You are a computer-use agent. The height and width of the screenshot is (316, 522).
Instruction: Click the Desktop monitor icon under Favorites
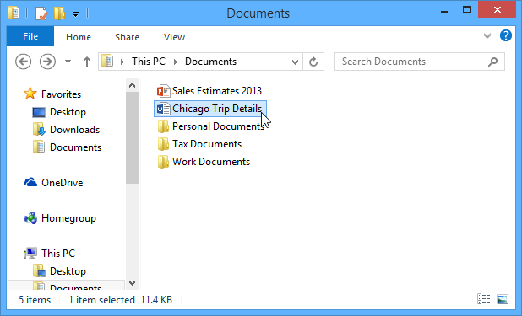coord(39,112)
